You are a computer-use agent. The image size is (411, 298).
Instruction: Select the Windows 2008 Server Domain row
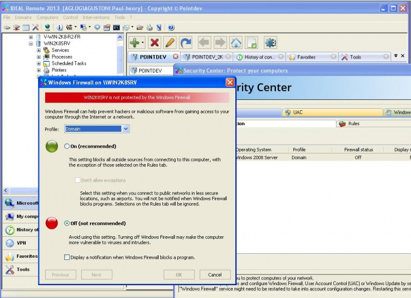[x=323, y=157]
